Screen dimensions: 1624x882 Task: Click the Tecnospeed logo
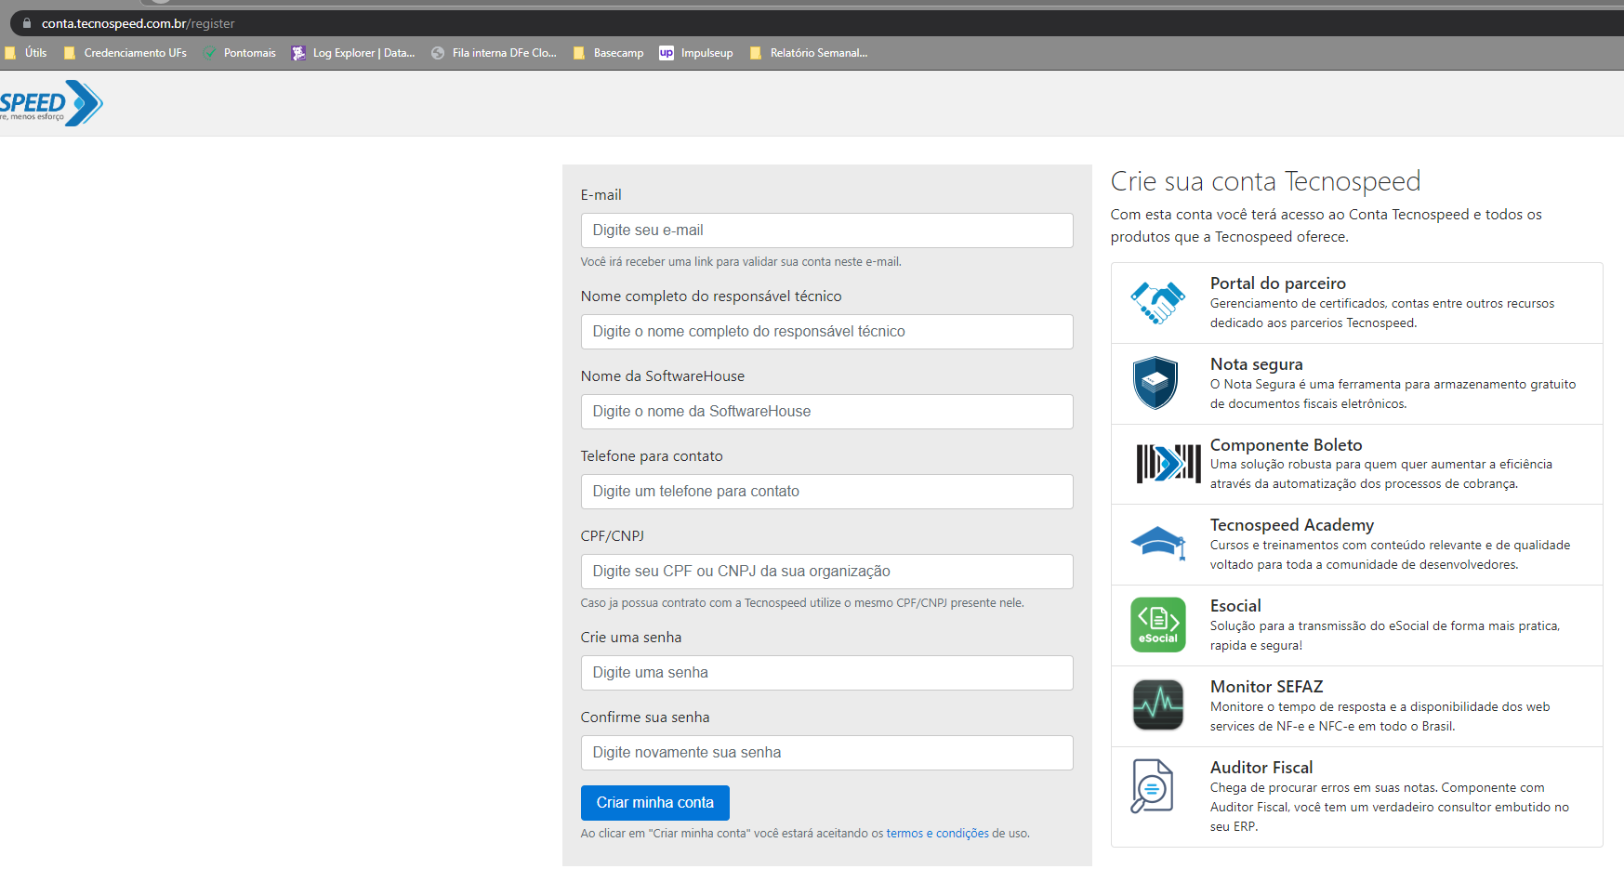[x=51, y=103]
